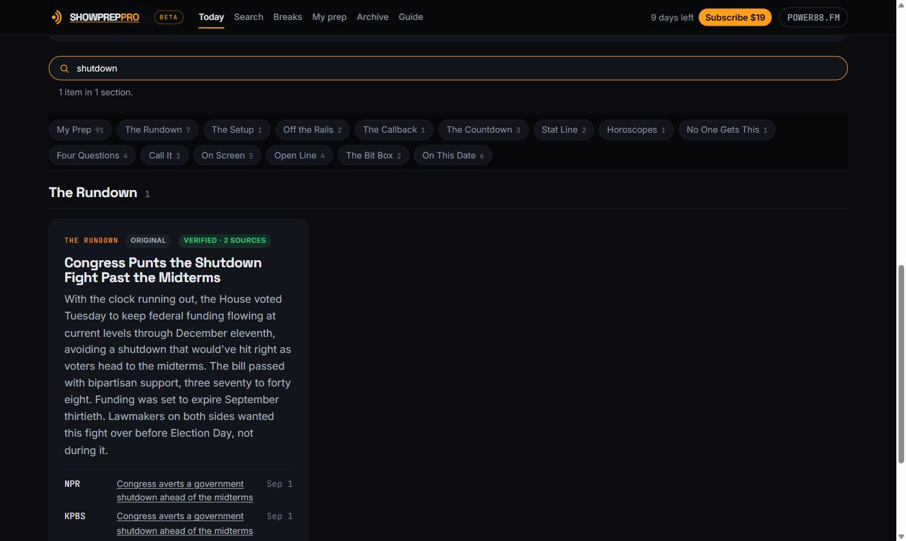
Task: Click The Rundown section heading
Action: (93, 193)
